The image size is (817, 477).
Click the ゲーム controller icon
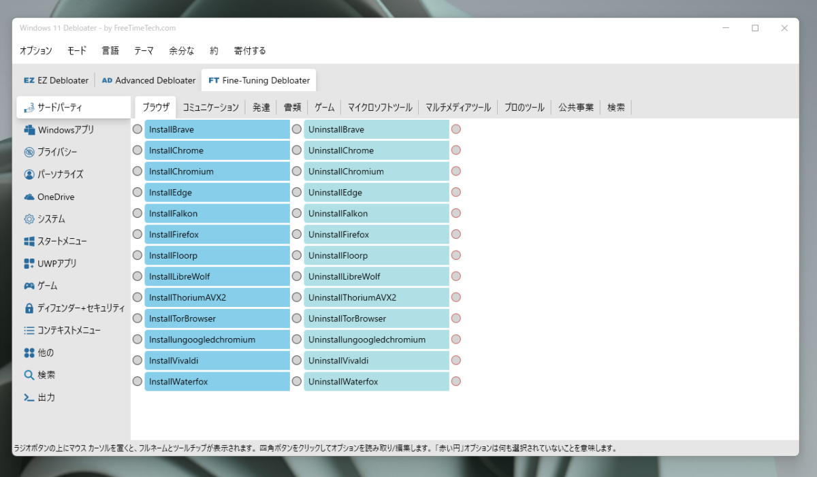[29, 286]
